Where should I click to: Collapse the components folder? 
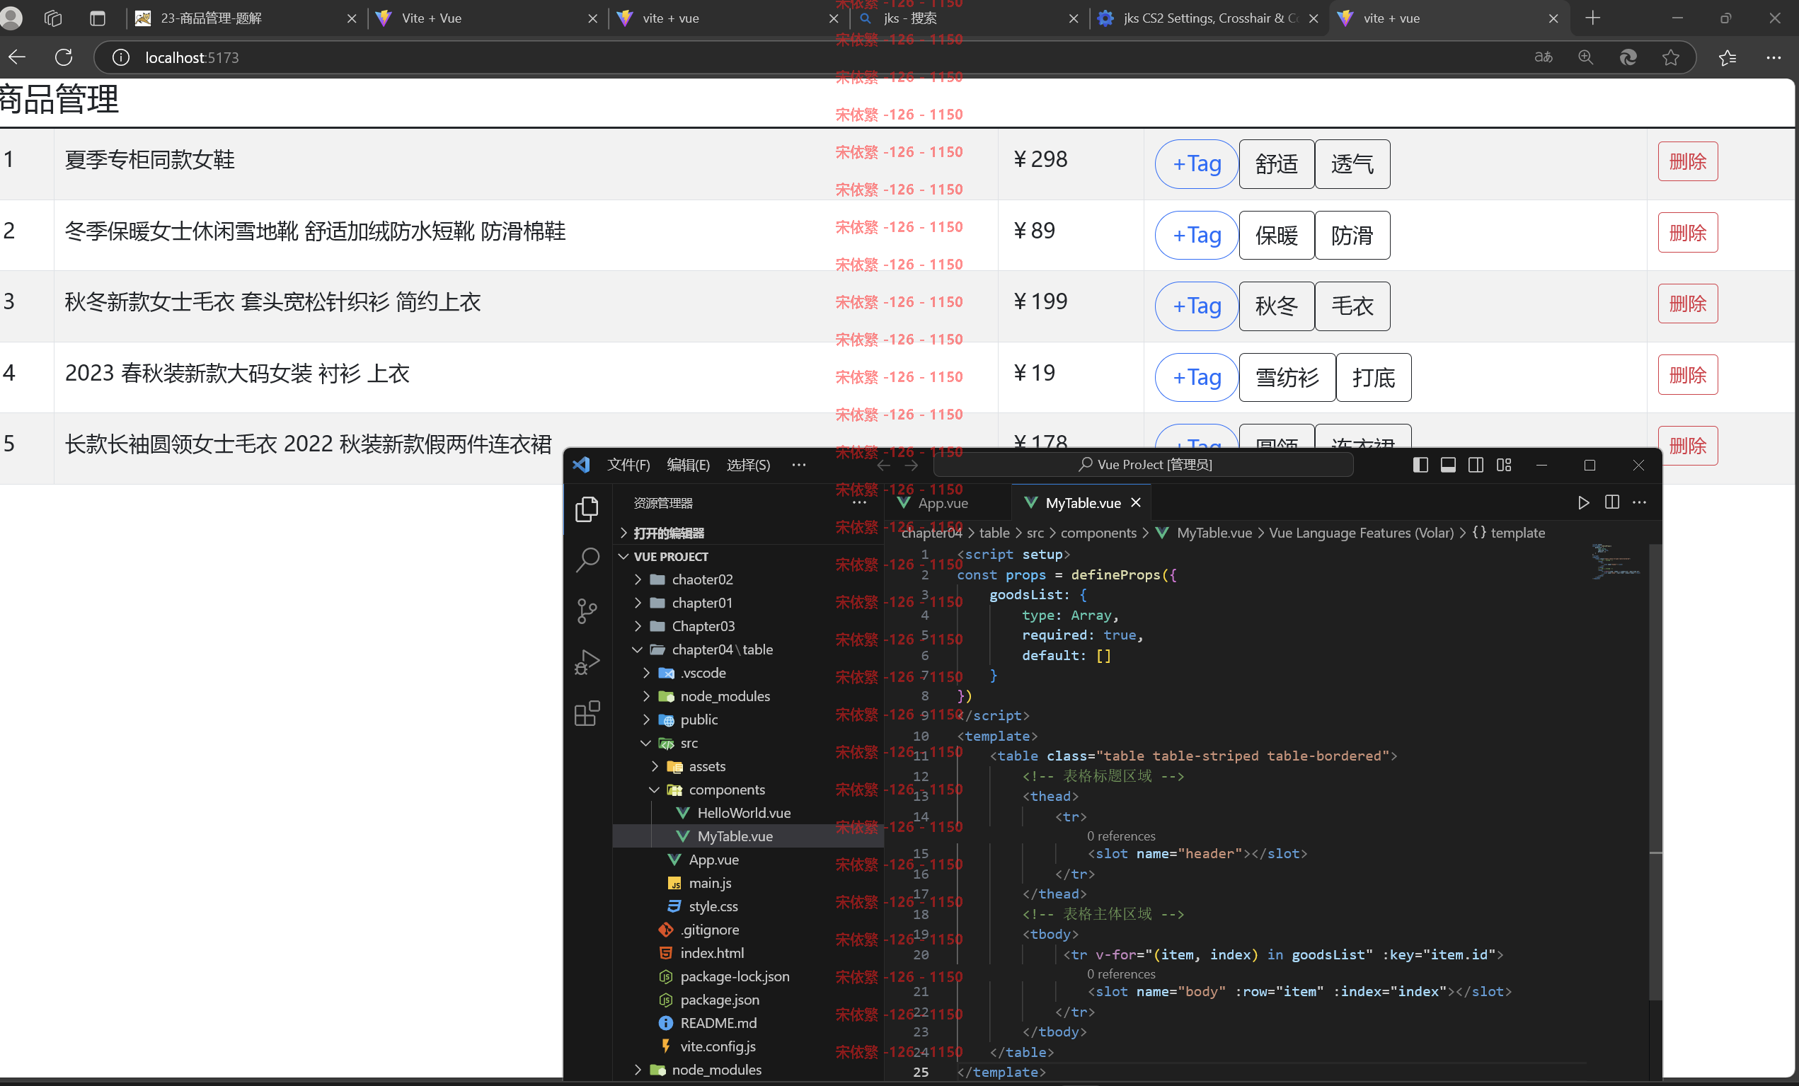[655, 790]
